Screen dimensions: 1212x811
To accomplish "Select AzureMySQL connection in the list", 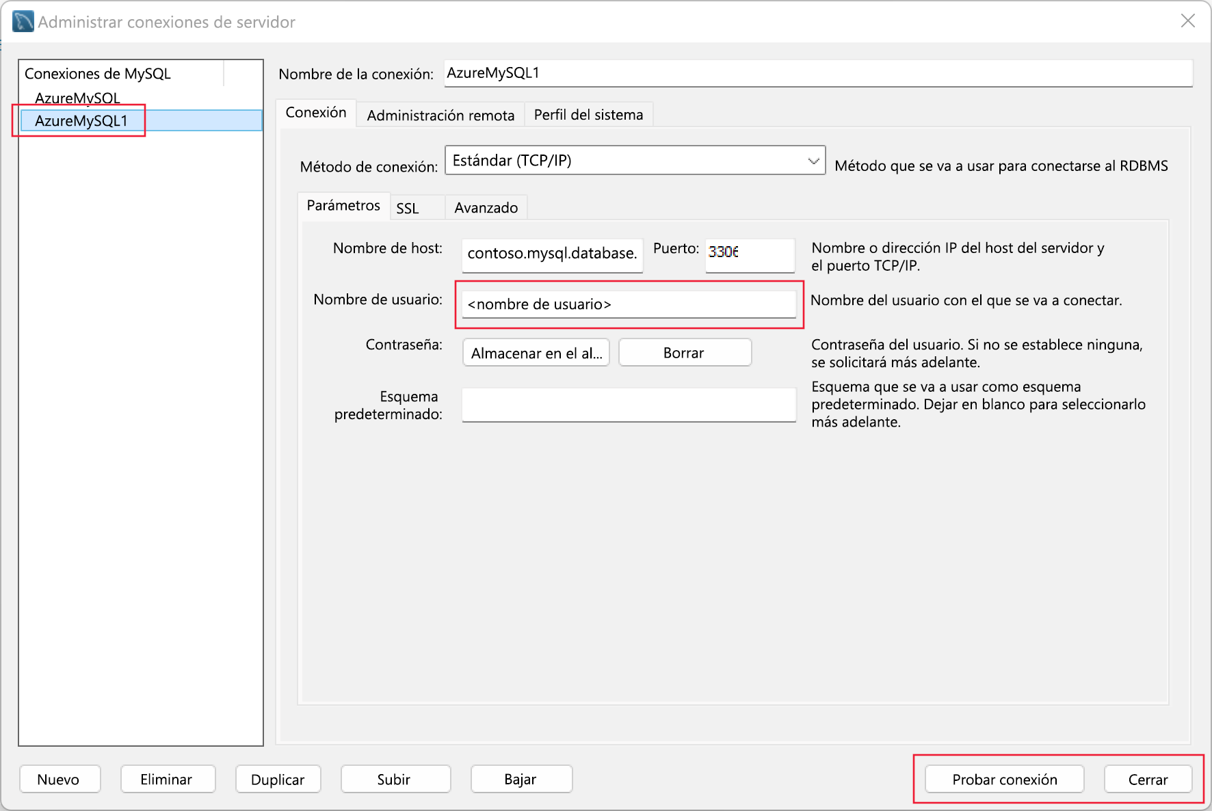I will tap(77, 98).
